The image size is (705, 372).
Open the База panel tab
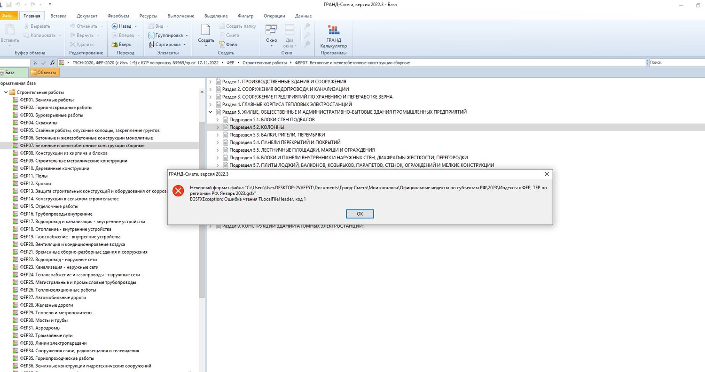14,72
